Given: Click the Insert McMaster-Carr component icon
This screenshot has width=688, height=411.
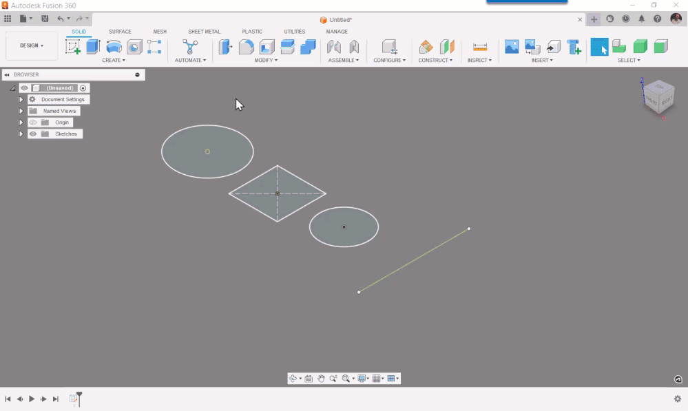Looking at the screenshot, I should coord(574,47).
